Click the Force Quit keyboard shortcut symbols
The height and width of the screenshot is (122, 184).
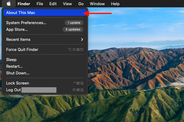(x=76, y=50)
